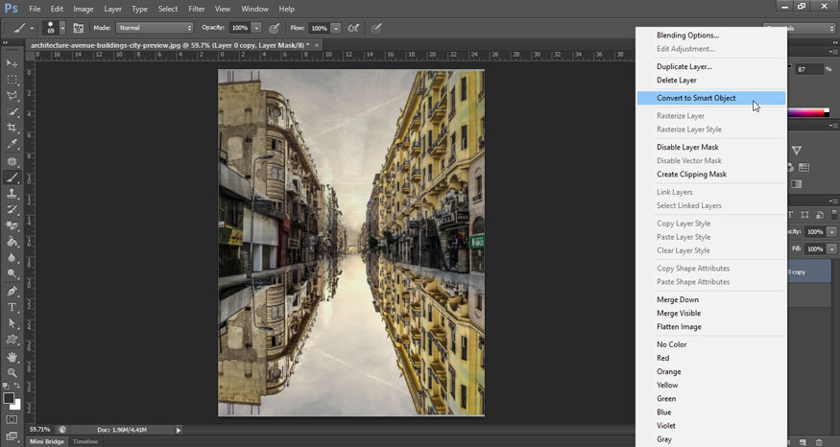Screen dimensions: 840x447
Task: Click the zoom percentage field 59.71%
Action: tap(40, 430)
